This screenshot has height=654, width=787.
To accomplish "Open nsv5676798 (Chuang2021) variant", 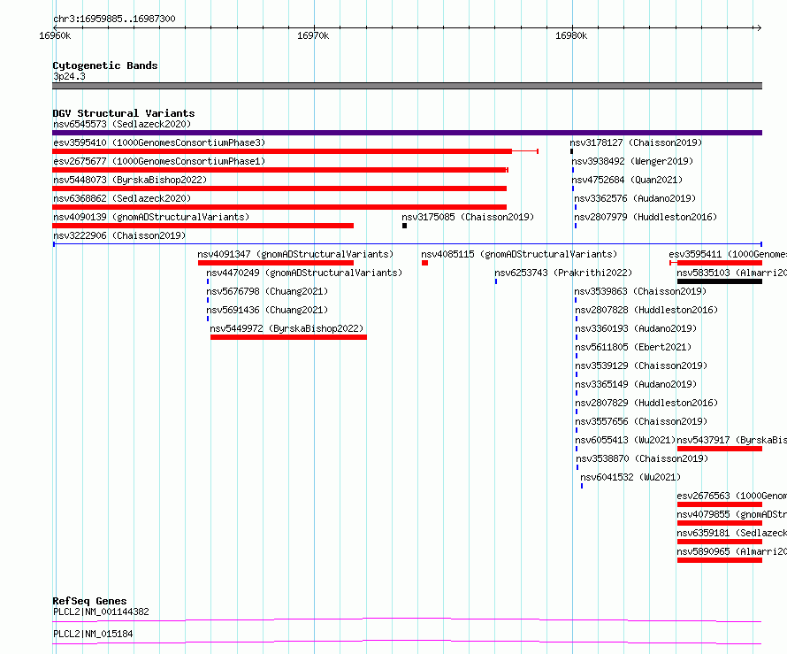I will point(267,291).
